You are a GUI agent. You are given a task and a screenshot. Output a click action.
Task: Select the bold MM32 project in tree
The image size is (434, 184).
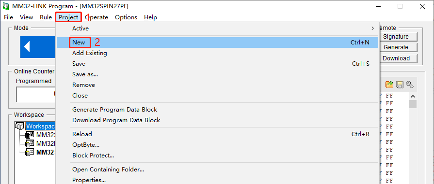point(46,152)
